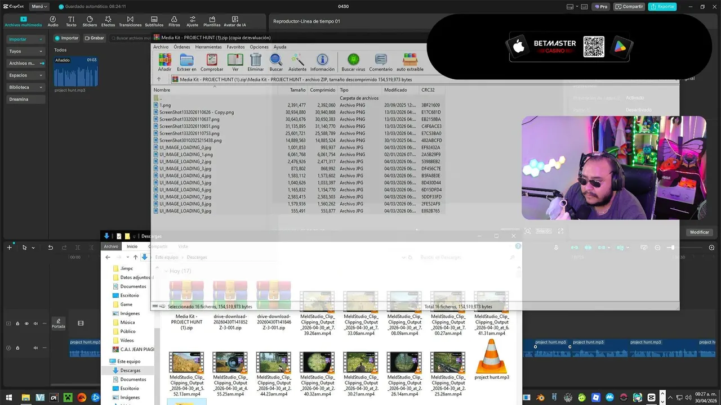Click WinRAR Eliminar trash icon

(x=256, y=62)
